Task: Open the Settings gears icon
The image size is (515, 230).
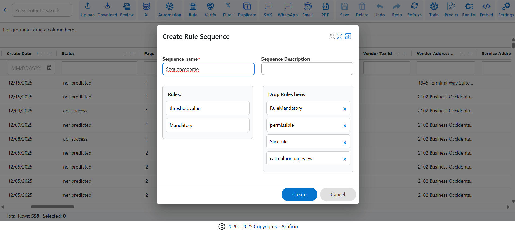Action: click(506, 6)
